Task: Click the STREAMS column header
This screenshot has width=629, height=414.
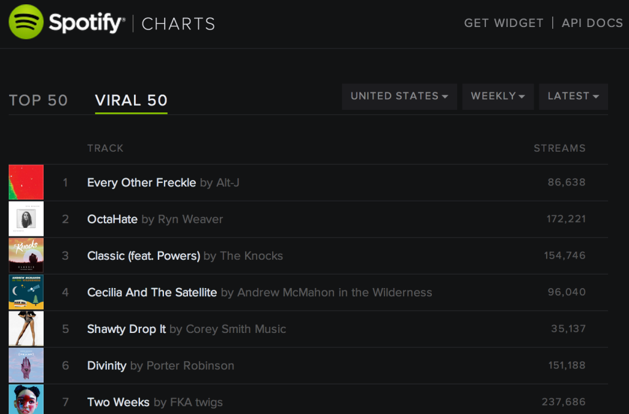Action: click(560, 148)
